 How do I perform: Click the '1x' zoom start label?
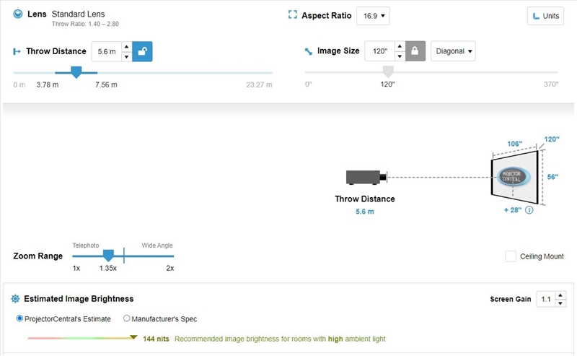(76, 268)
